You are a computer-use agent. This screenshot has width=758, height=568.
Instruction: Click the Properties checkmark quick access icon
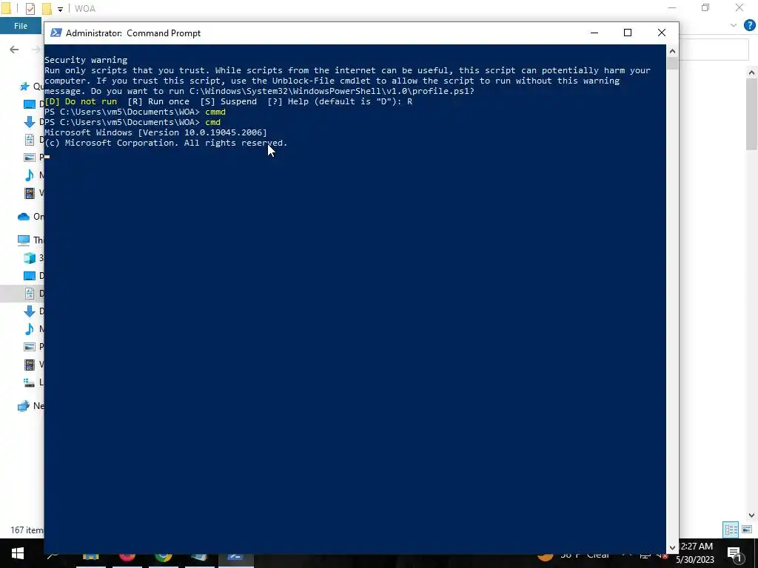(x=30, y=8)
